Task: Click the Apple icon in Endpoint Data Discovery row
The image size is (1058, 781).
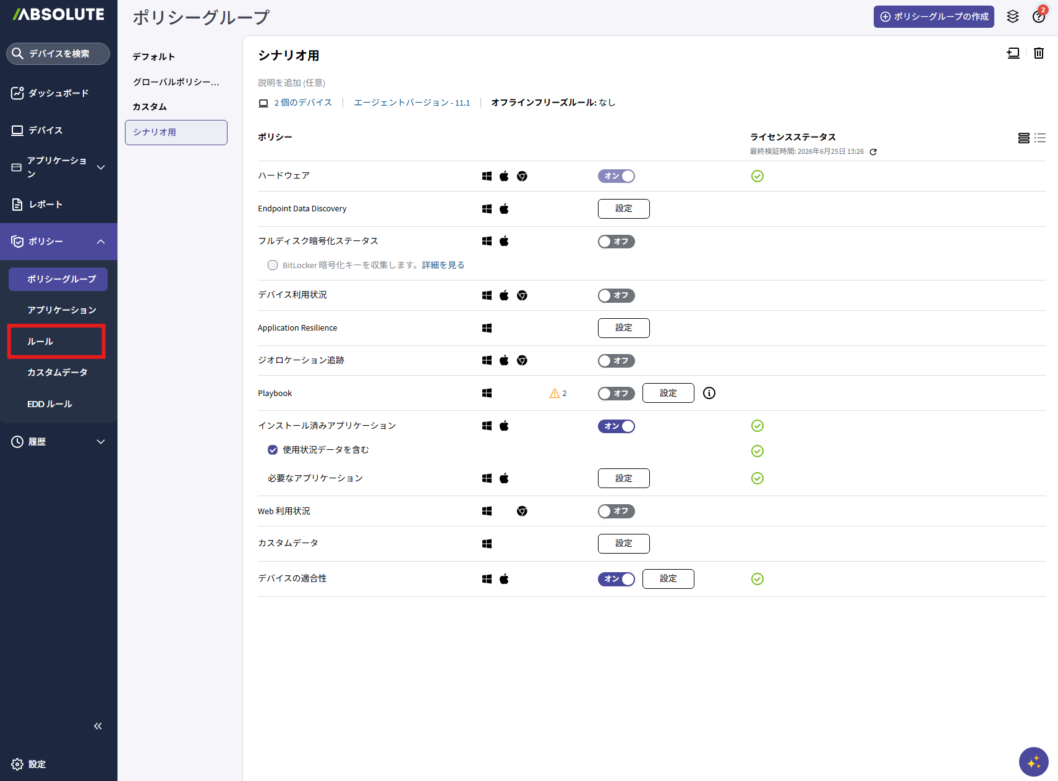Action: coord(504,209)
